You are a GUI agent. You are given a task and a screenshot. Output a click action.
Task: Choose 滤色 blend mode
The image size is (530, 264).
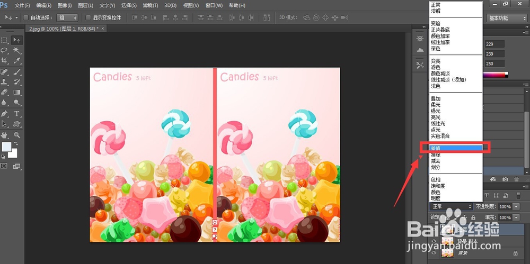(456, 67)
